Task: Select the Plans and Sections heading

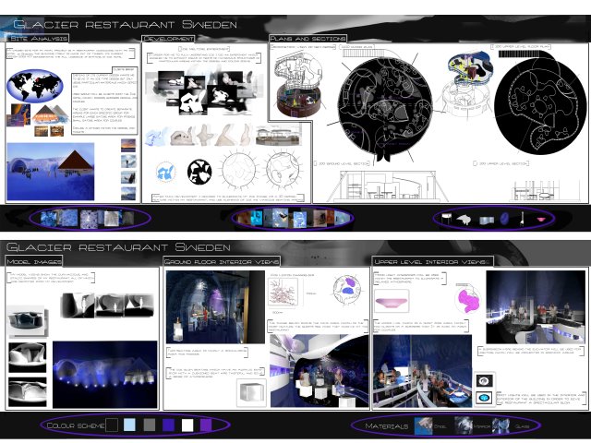Action: (308, 38)
